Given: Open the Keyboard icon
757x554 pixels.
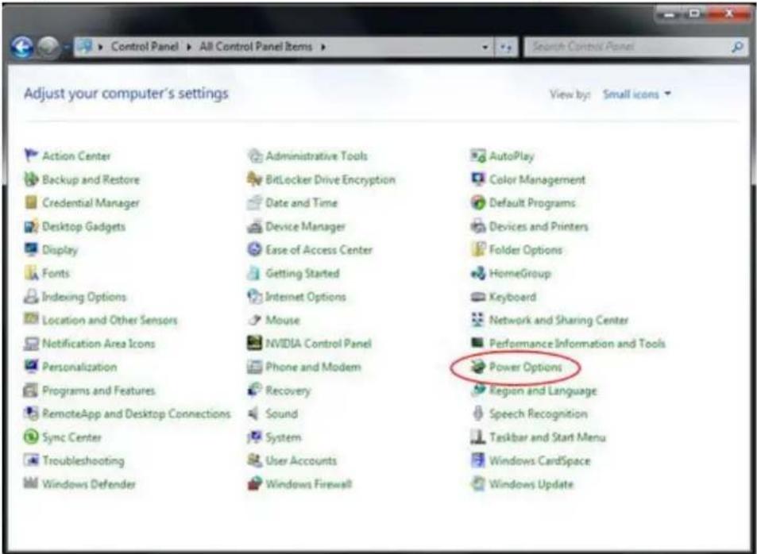Looking at the screenshot, I should click(478, 296).
